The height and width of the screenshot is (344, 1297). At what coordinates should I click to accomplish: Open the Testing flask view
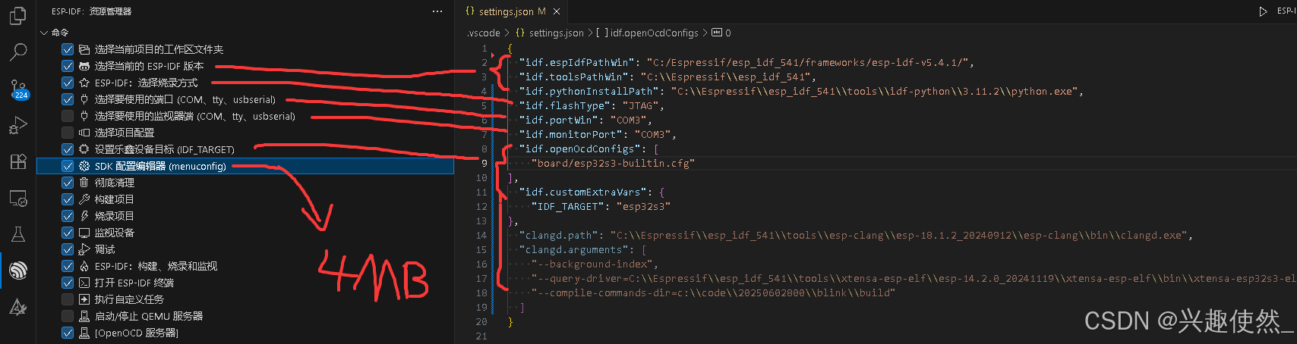tap(17, 234)
